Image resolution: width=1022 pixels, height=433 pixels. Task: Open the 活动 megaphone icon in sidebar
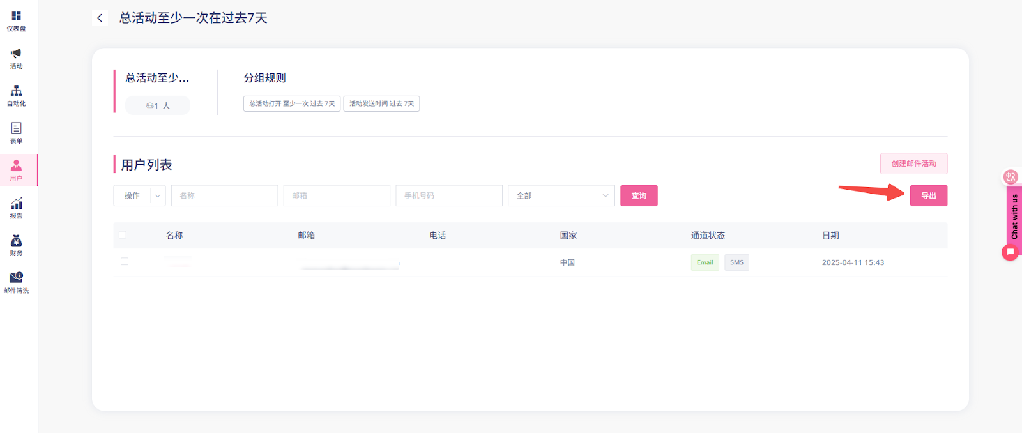16,54
